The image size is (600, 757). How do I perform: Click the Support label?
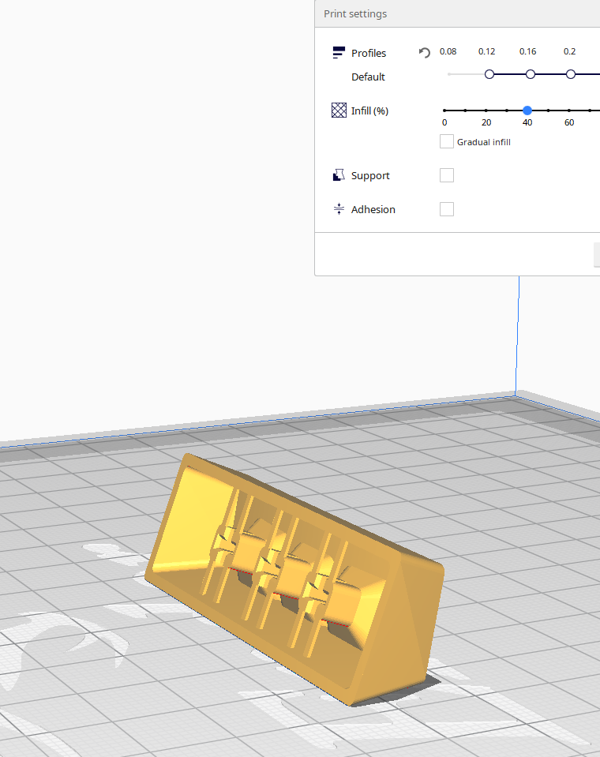tap(370, 176)
